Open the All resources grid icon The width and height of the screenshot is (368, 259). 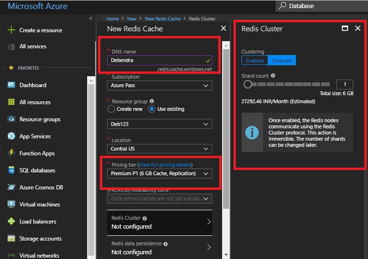pyautogui.click(x=11, y=102)
